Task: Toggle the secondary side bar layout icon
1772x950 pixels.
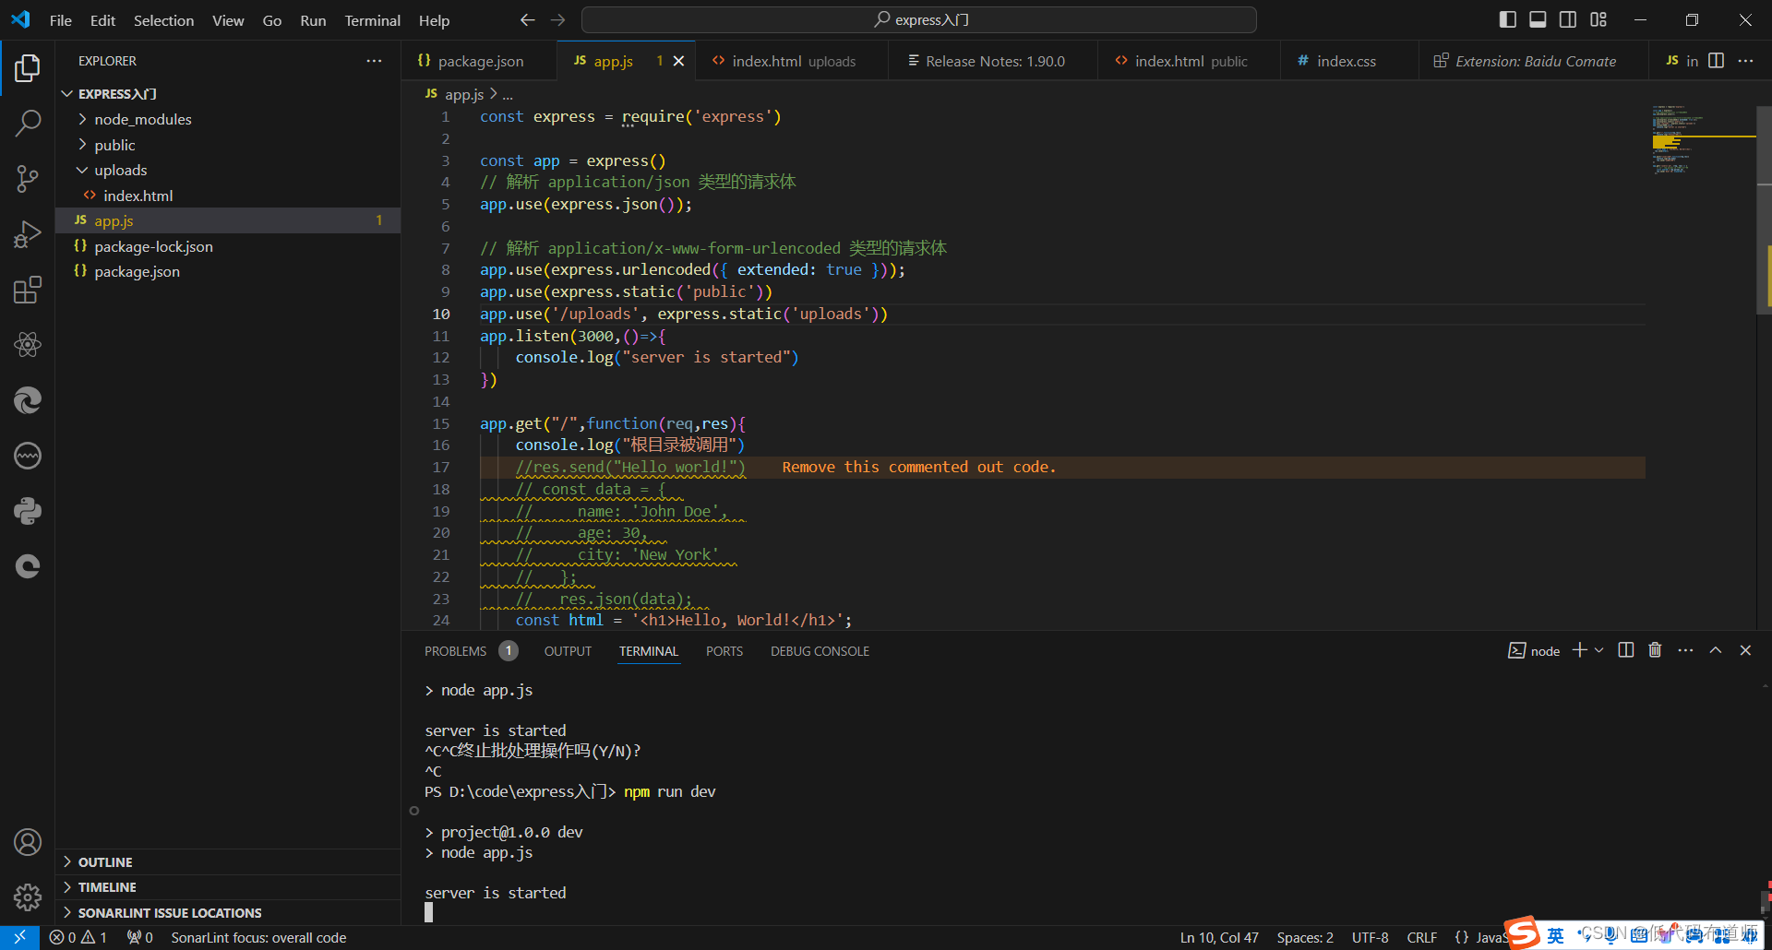Action: [x=1568, y=19]
